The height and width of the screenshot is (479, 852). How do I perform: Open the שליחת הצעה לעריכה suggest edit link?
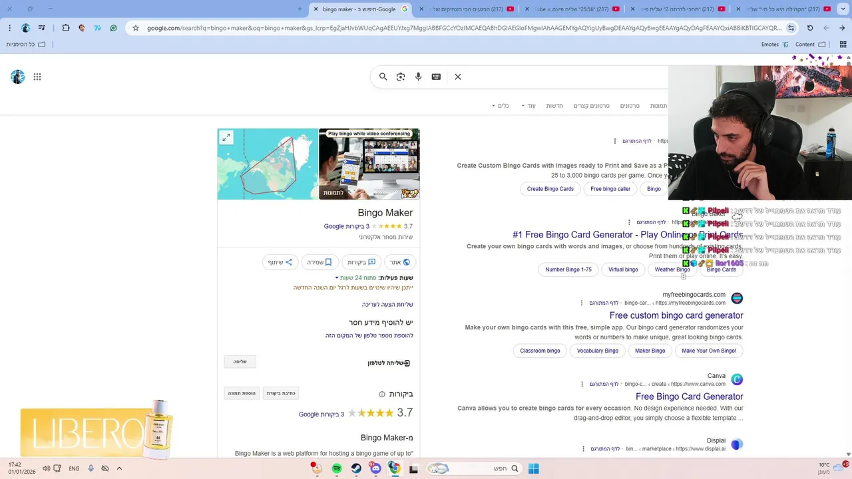click(387, 305)
